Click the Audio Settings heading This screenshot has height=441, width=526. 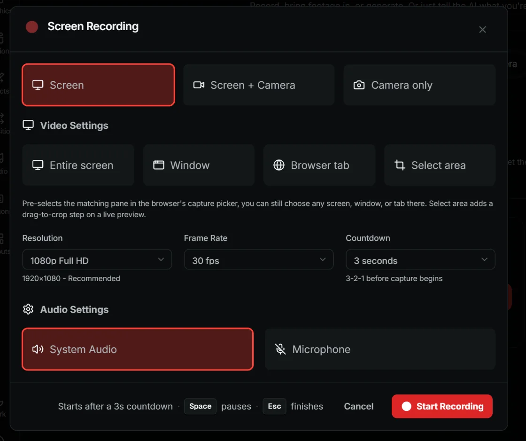pos(75,309)
